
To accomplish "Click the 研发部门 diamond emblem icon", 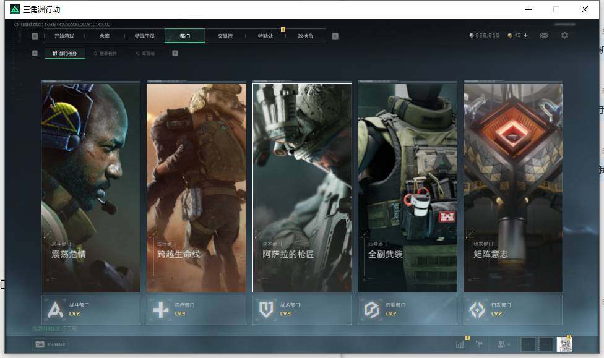I will [x=477, y=310].
